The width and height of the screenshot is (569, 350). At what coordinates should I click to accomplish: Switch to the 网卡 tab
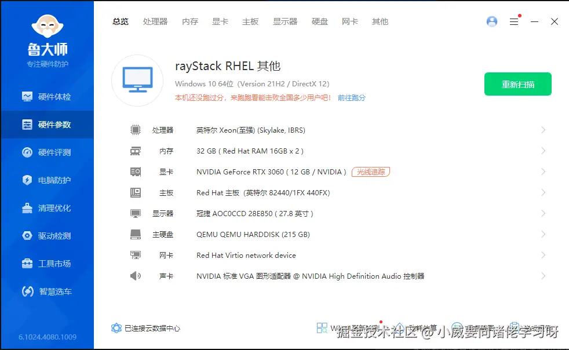pos(350,22)
